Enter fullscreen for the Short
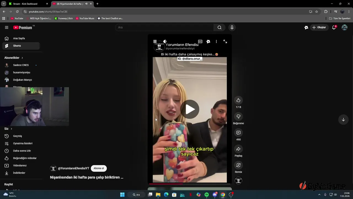 click(225, 41)
